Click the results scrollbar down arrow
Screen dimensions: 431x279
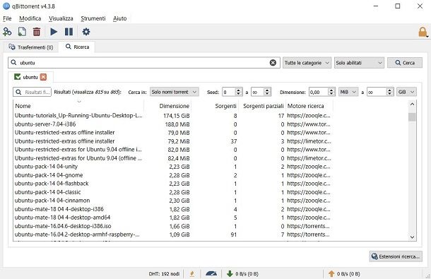click(x=412, y=237)
